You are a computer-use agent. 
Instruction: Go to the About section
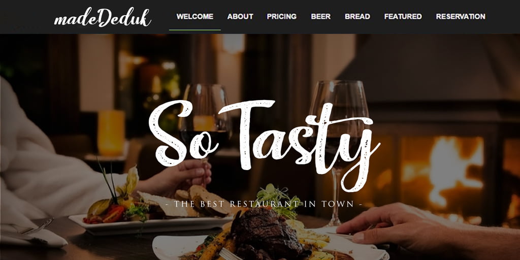point(240,17)
